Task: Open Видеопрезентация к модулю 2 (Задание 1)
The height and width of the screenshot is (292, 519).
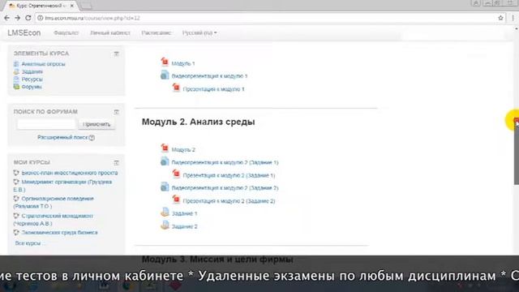Action: [225, 162]
